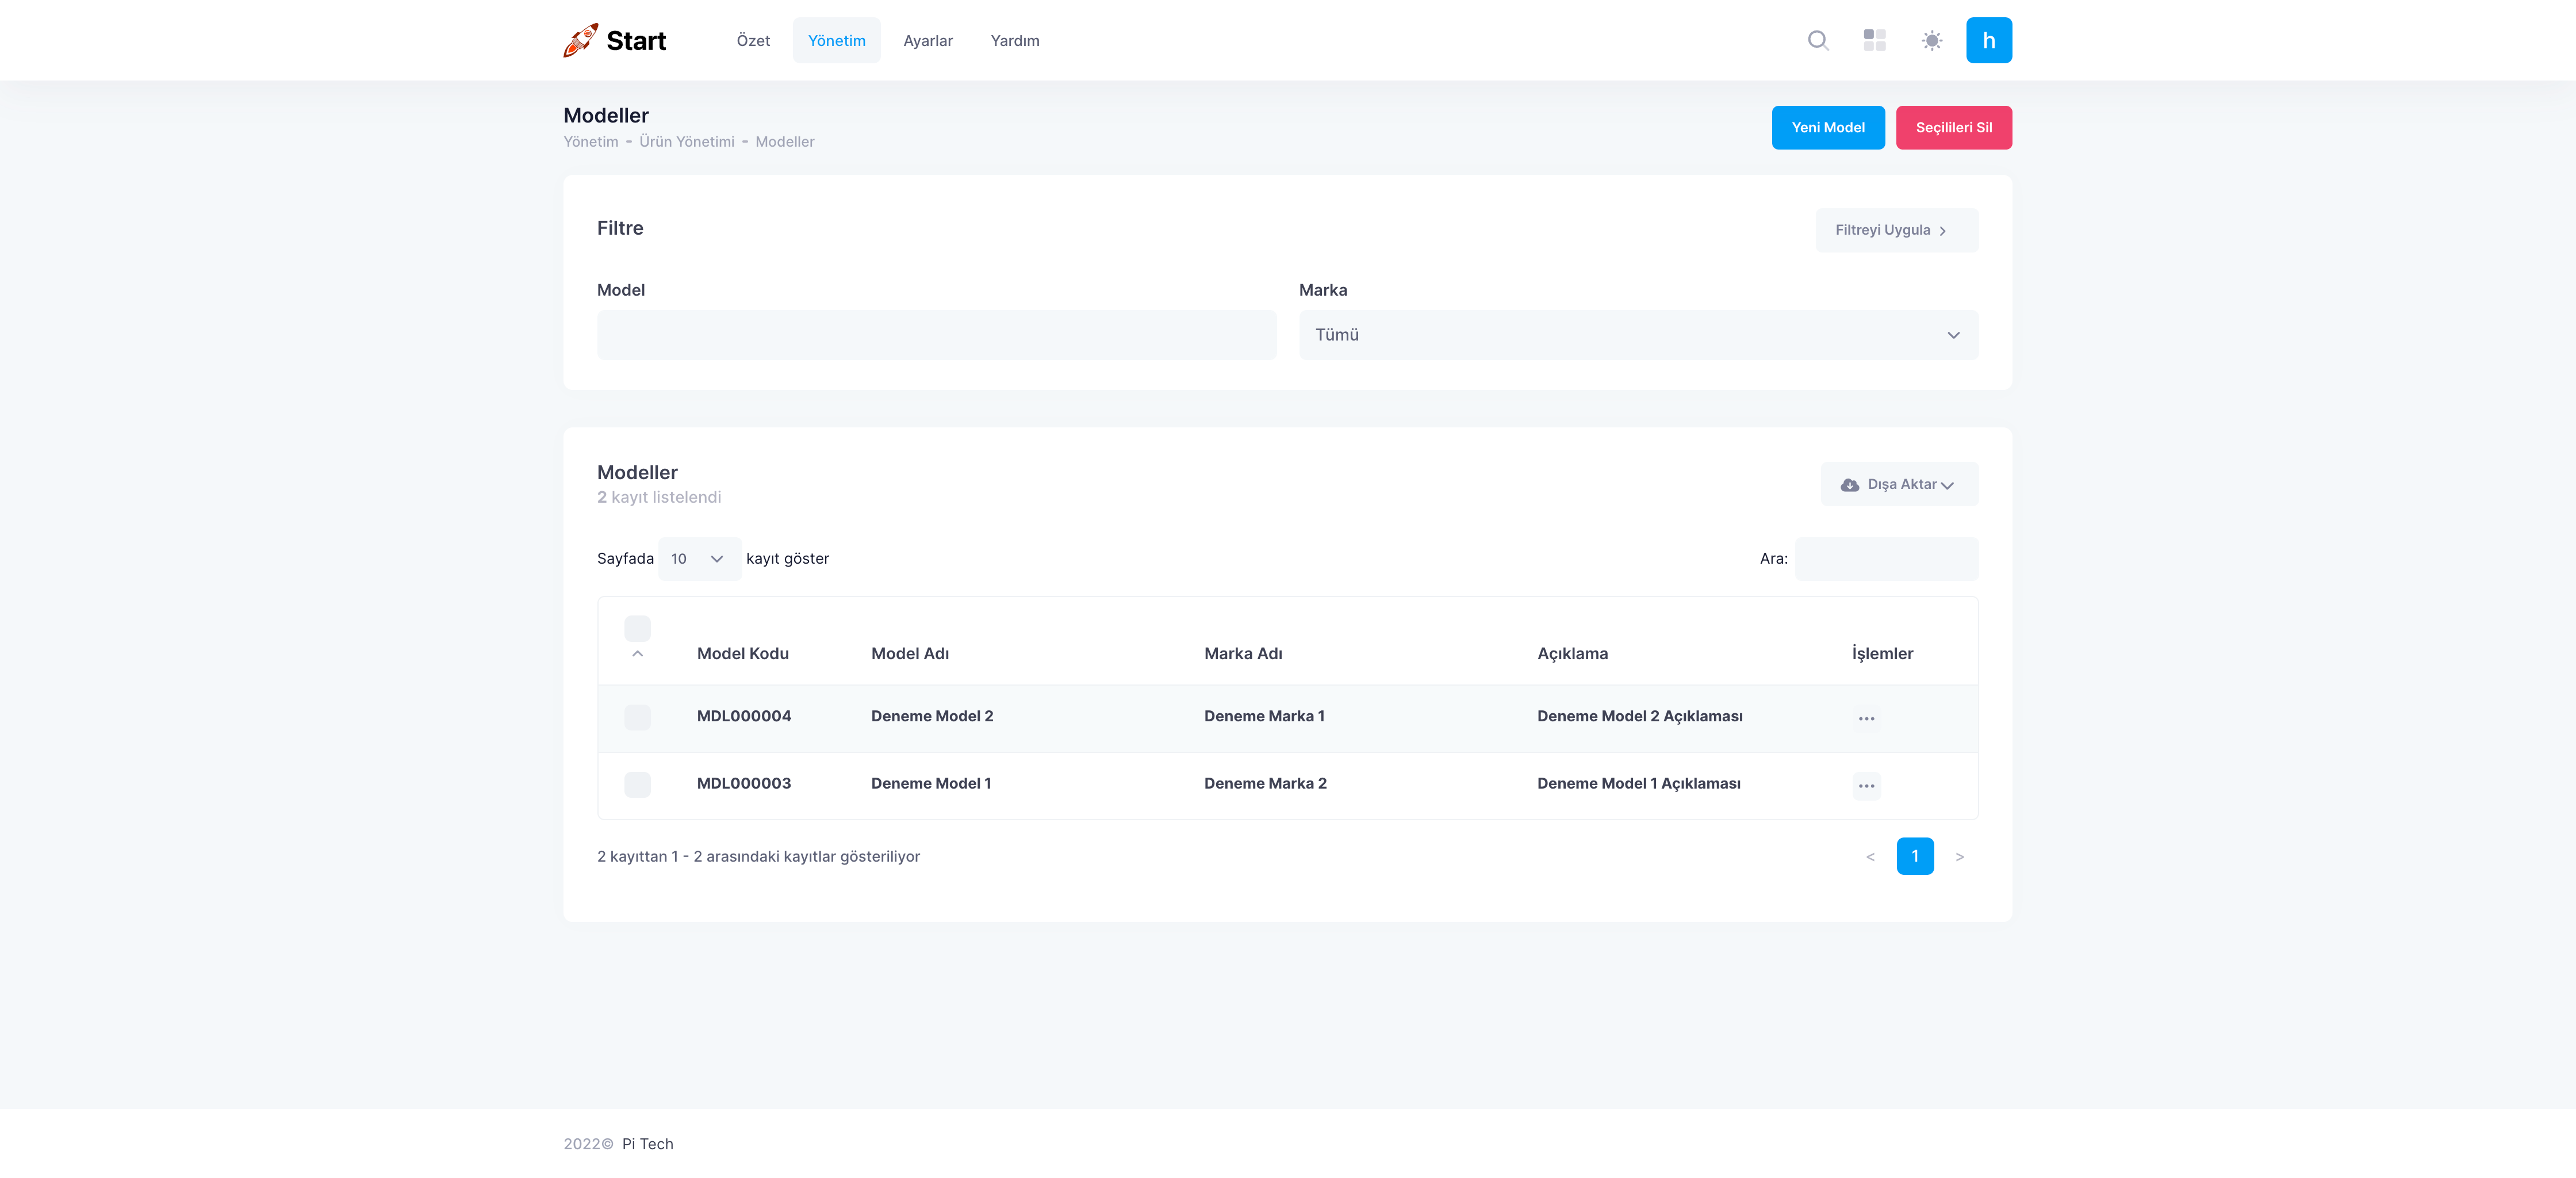Focus the Model filter input field
The image size is (2576, 1178).
coord(936,335)
